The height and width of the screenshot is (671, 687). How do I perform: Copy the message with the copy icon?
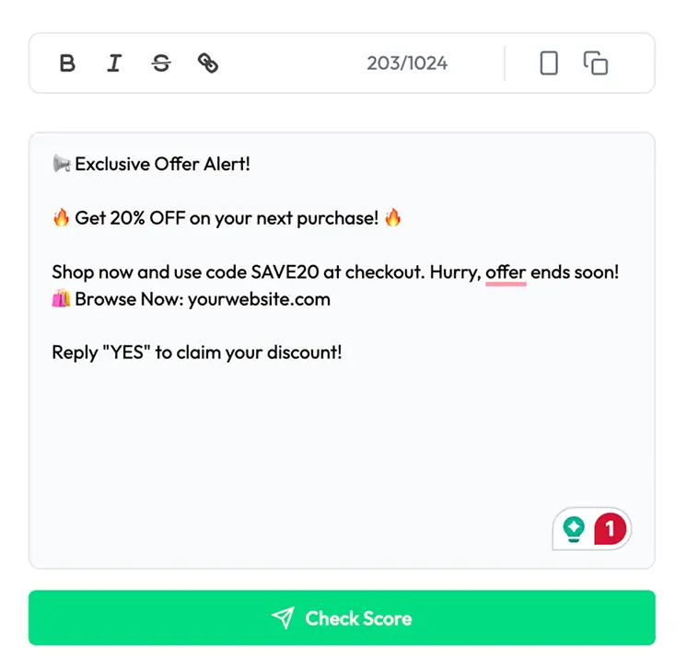pyautogui.click(x=596, y=64)
